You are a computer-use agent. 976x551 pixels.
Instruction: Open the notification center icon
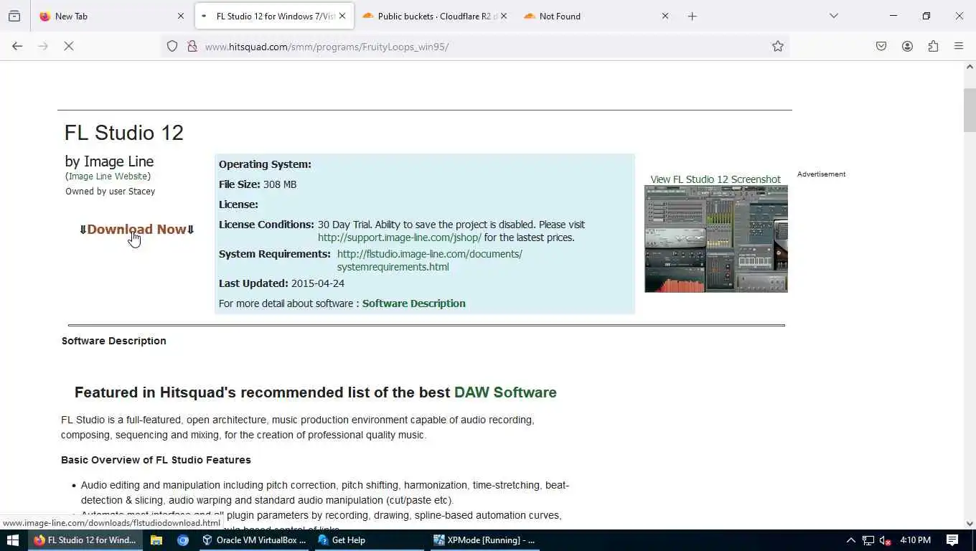(x=952, y=540)
